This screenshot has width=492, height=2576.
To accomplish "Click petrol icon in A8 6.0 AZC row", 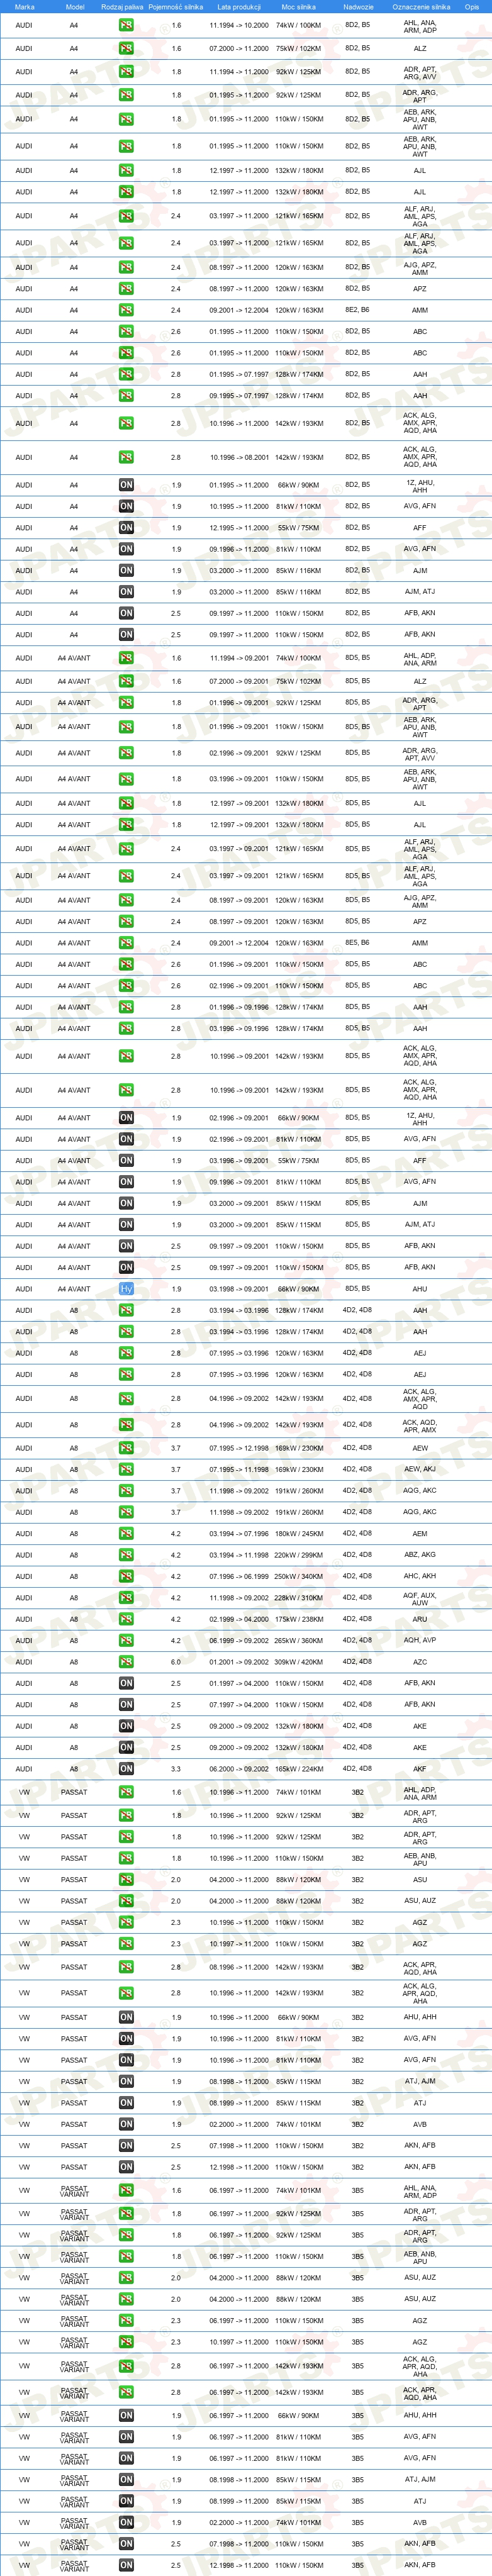I will (x=126, y=1662).
